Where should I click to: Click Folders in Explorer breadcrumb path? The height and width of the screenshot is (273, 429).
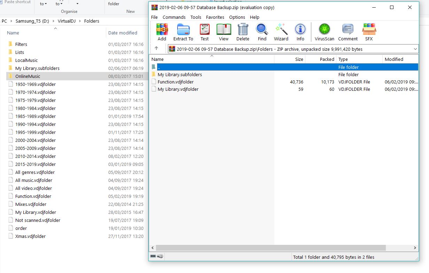click(92, 21)
